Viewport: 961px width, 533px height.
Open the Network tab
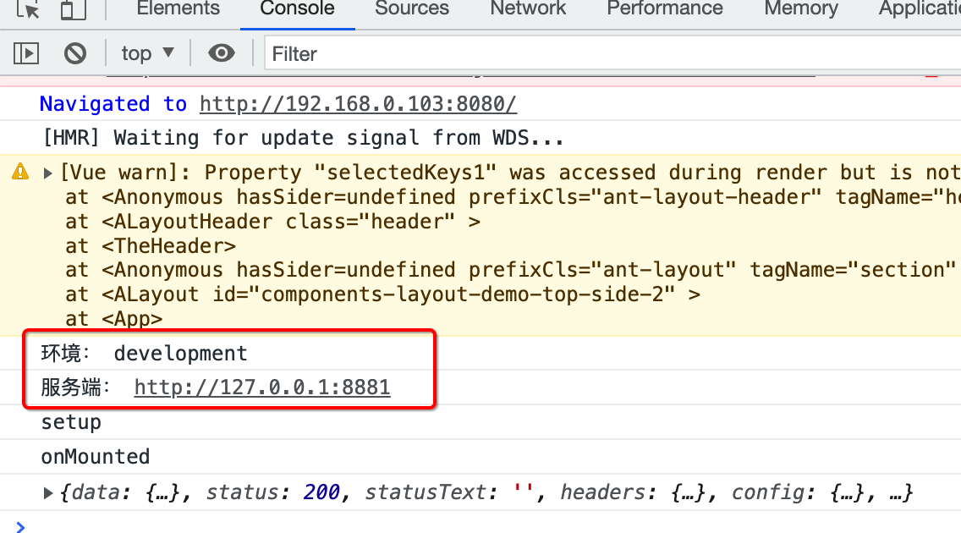click(528, 8)
